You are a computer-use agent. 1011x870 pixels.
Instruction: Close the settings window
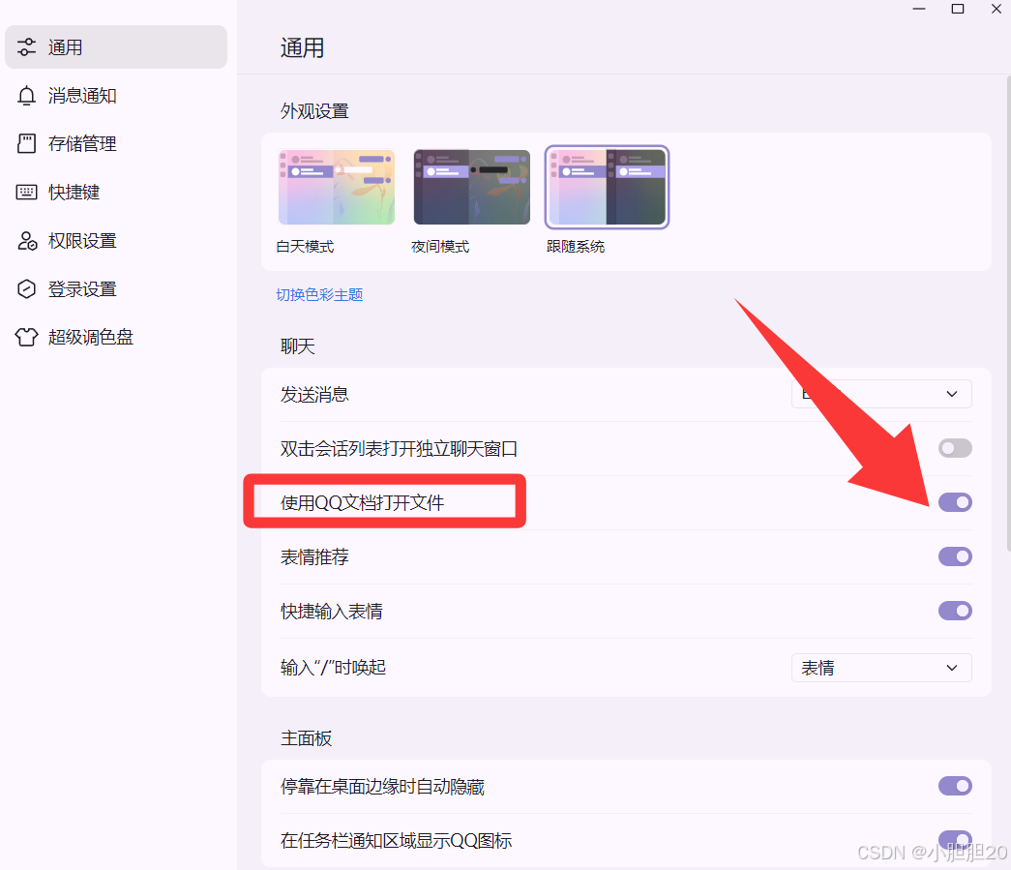(x=996, y=9)
